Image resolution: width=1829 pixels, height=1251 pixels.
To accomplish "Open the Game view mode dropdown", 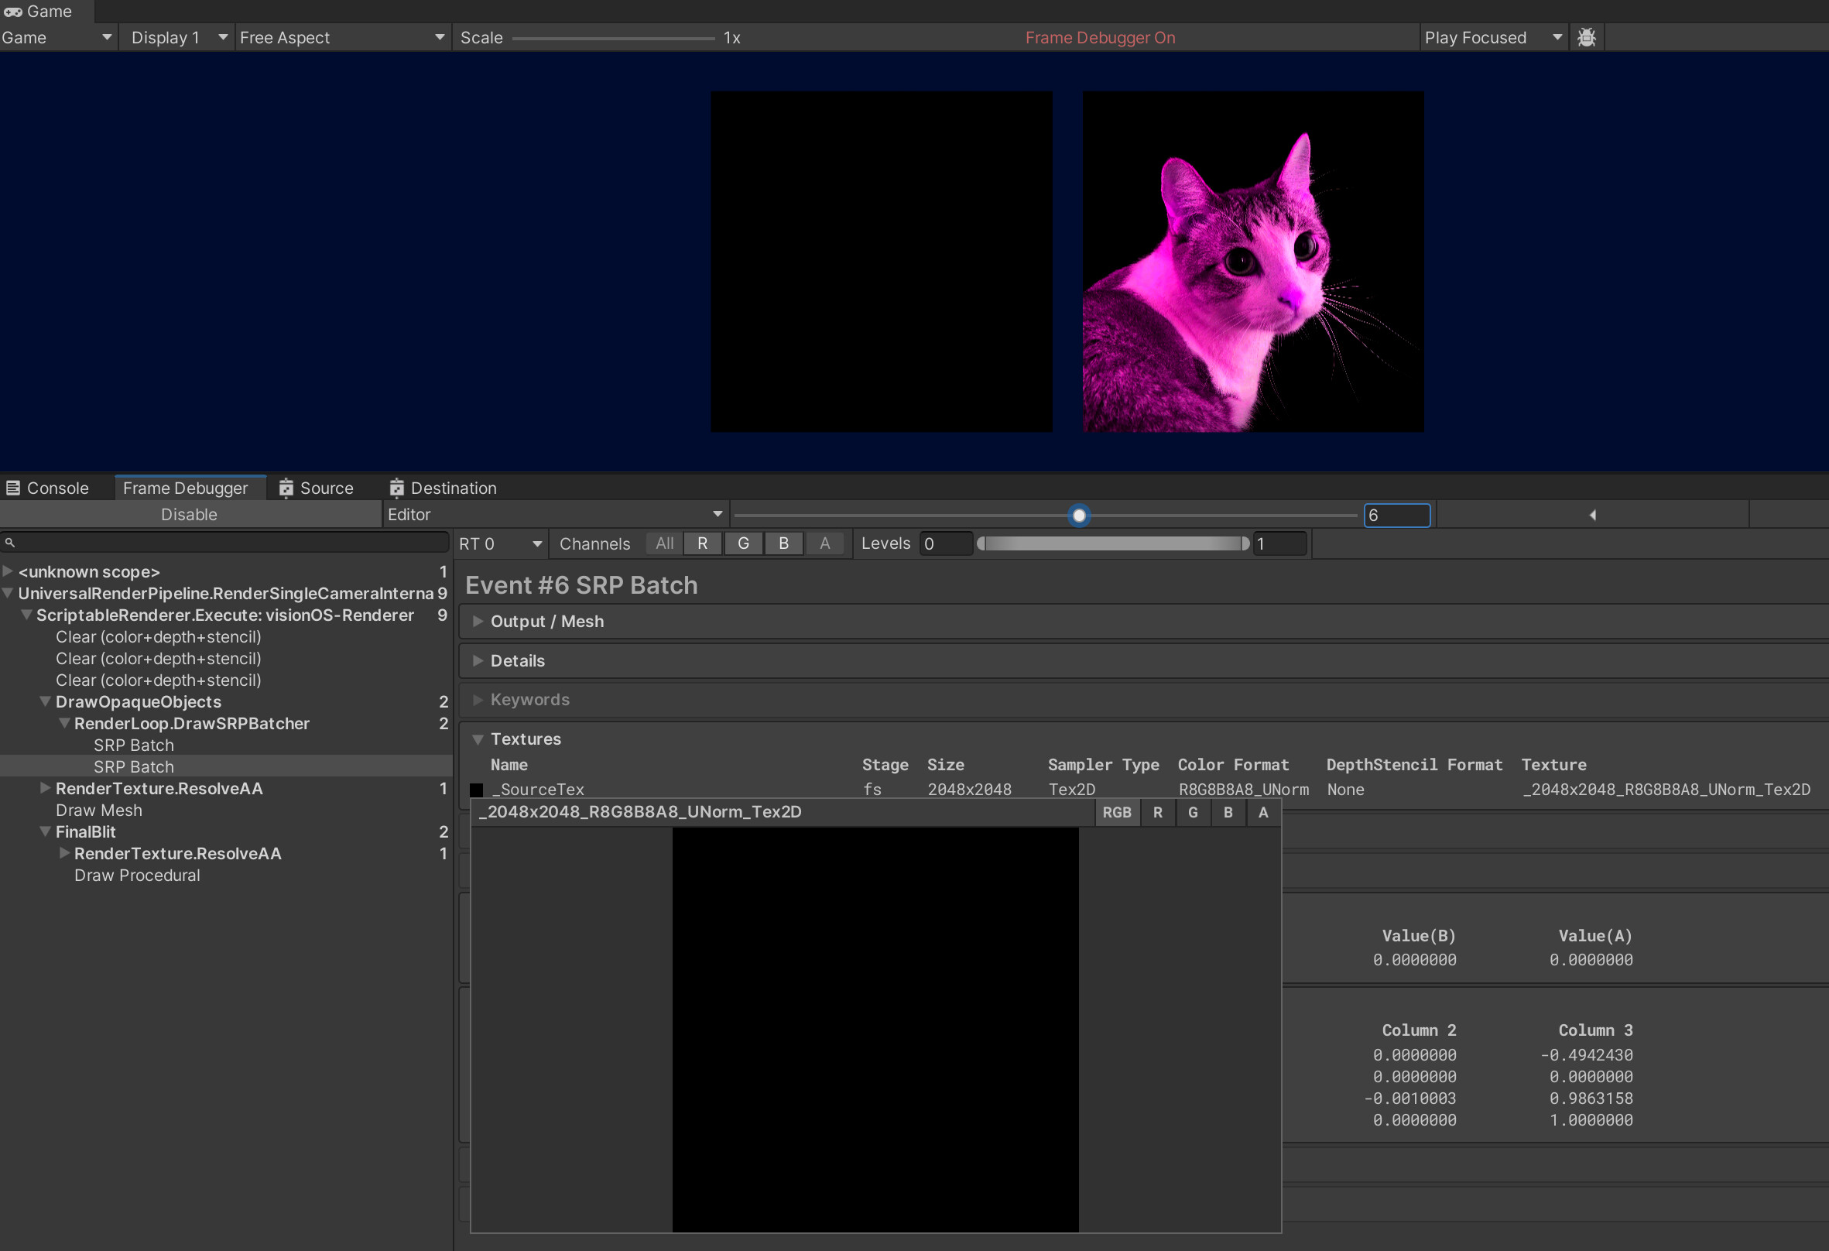I will coord(57,37).
